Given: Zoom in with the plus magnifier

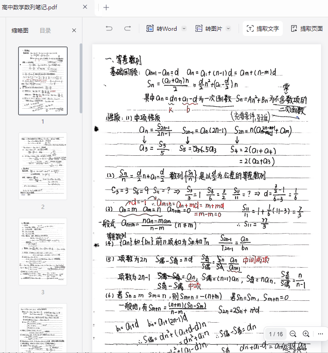Looking at the screenshot, I should [306, 334].
